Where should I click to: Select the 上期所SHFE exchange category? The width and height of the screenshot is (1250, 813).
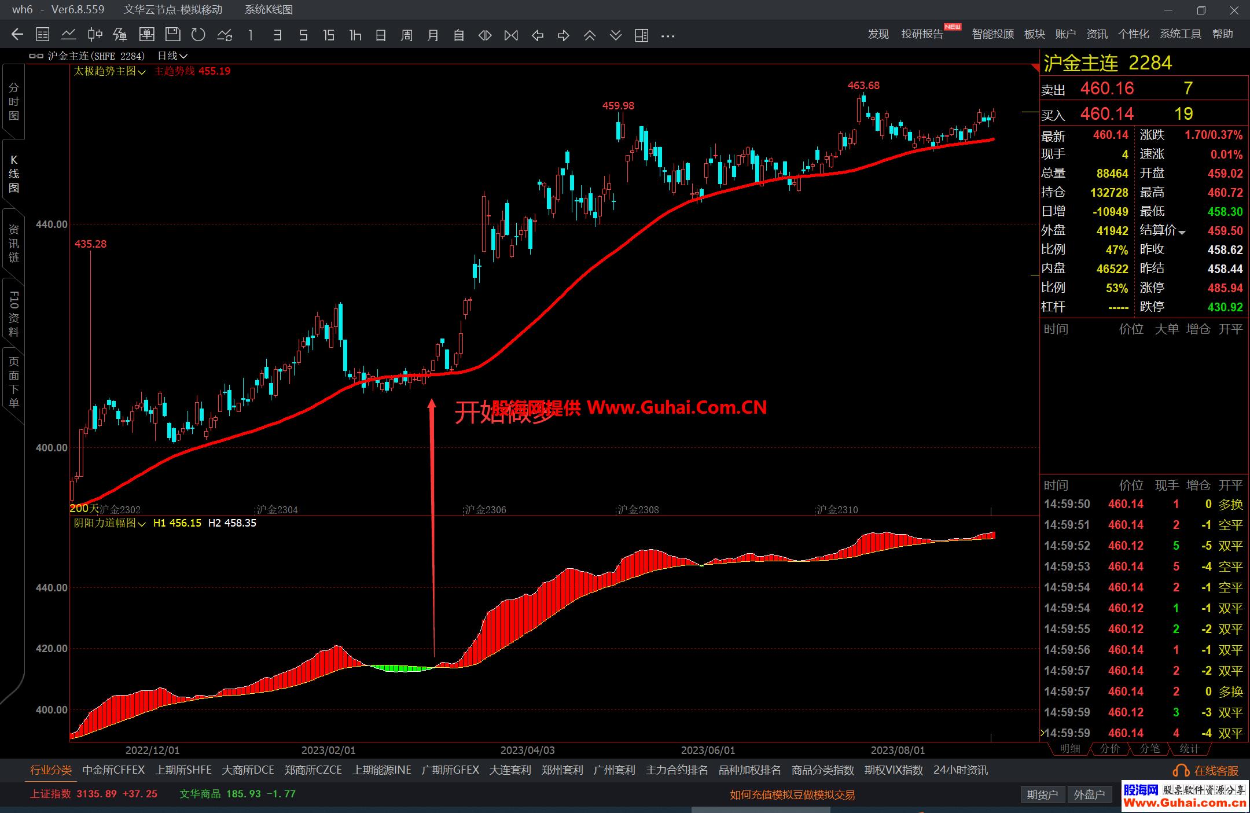[x=183, y=770]
